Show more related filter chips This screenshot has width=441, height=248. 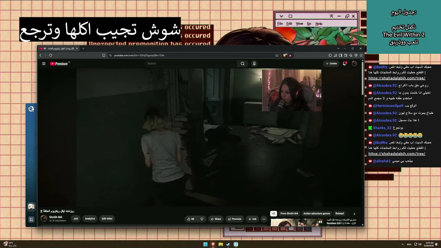[x=354, y=214]
